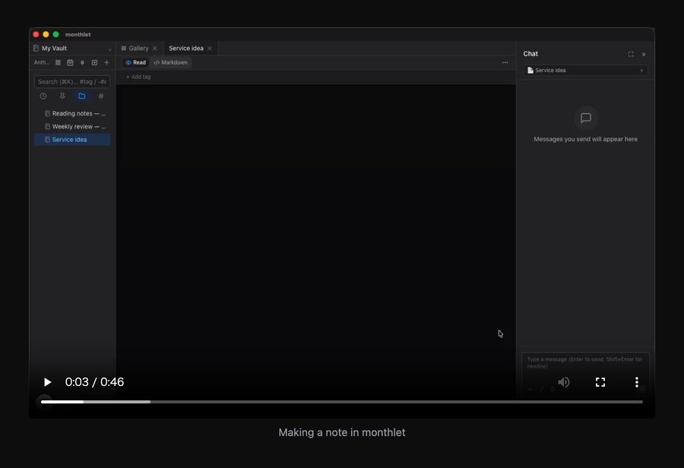Switch to the Gallery tab

pyautogui.click(x=138, y=49)
